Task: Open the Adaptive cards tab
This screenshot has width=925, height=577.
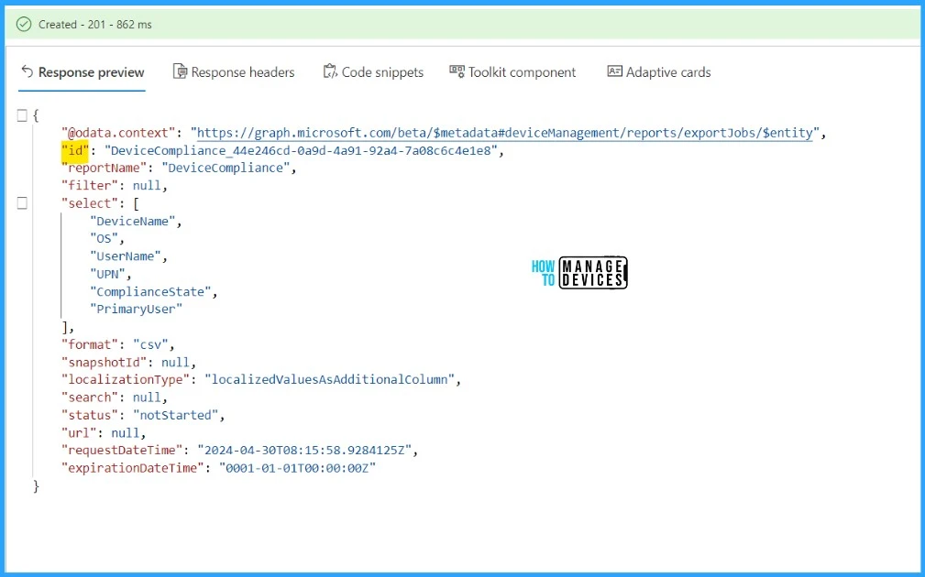Action: [659, 72]
